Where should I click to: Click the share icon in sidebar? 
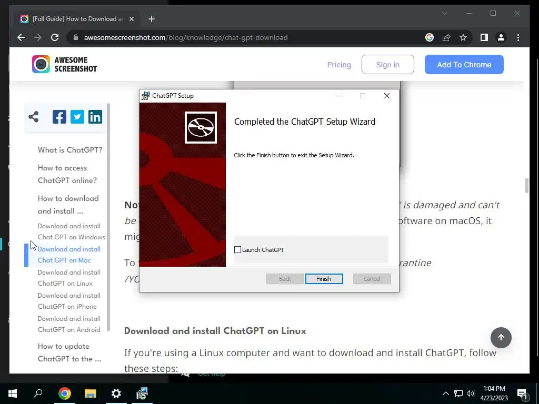pos(33,117)
